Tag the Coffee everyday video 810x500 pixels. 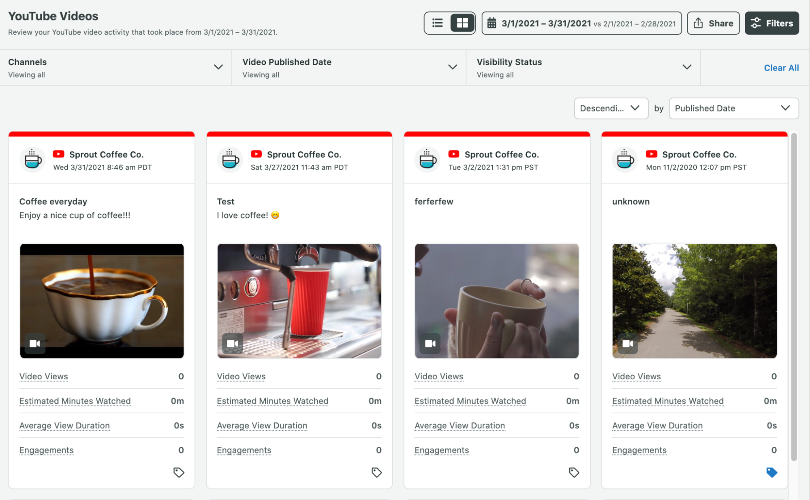tap(179, 472)
